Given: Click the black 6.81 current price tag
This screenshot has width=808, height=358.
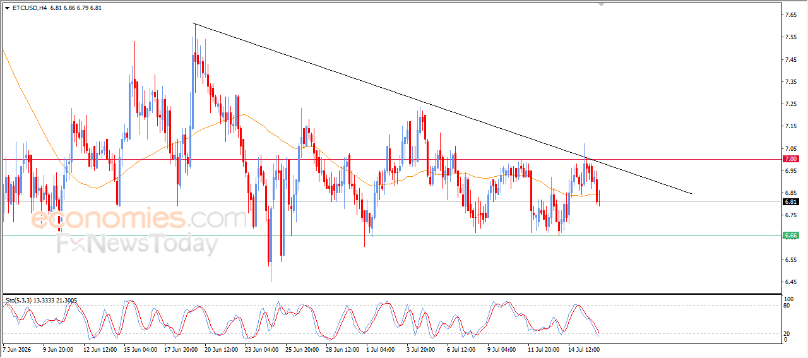Looking at the screenshot, I should pyautogui.click(x=790, y=202).
